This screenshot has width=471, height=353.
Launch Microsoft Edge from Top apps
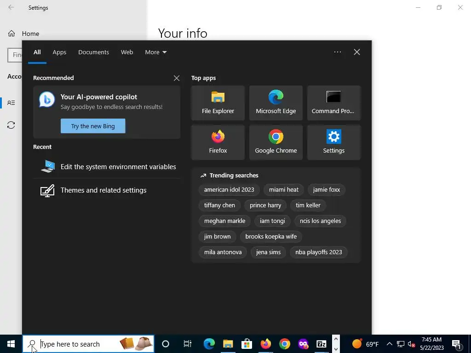(x=276, y=103)
